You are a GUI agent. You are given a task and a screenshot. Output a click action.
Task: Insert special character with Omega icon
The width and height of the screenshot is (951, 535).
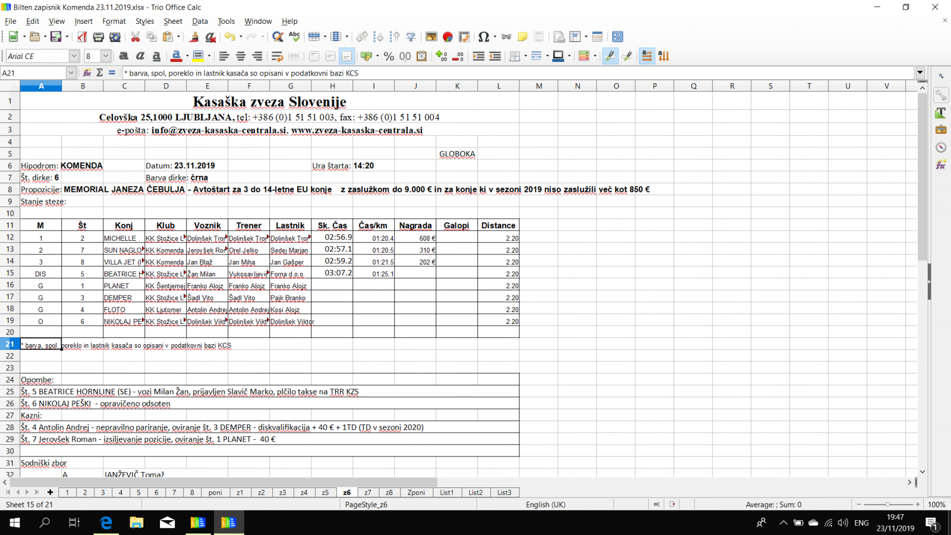coord(483,37)
